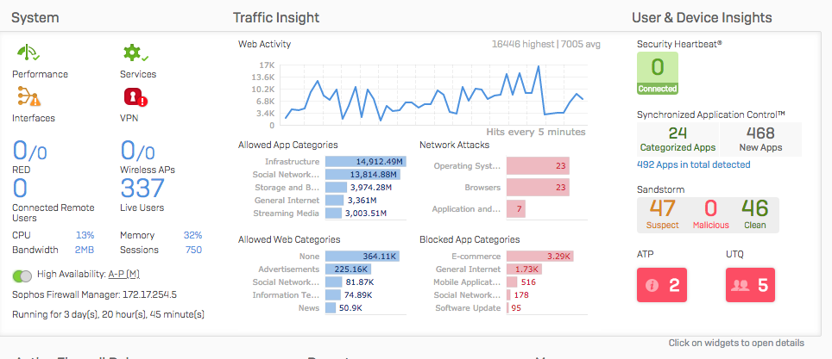Click the Storage and B... 3,974.28M bar
Screen dimensions: 832x359
point(336,187)
